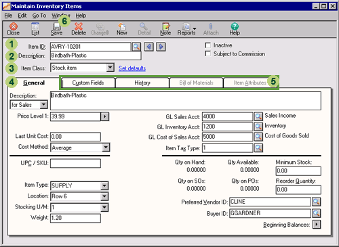
Task: Look up Item Tax Type
Action: click(x=258, y=148)
